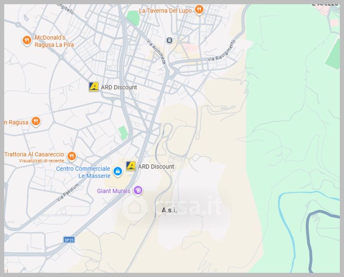Screen dimensions: 344x277
Task: Click the upper ARD Discount store logo
Action: point(94,87)
